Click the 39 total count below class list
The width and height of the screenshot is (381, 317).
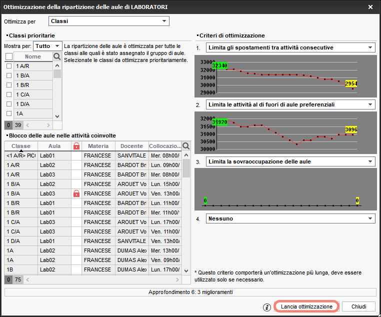[x=18, y=125]
